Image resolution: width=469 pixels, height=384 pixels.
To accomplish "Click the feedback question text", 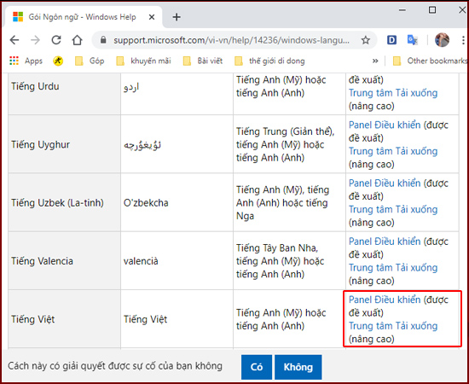I will coord(115,366).
